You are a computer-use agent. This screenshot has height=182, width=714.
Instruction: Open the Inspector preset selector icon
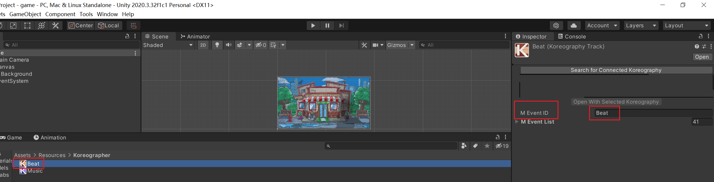click(704, 46)
